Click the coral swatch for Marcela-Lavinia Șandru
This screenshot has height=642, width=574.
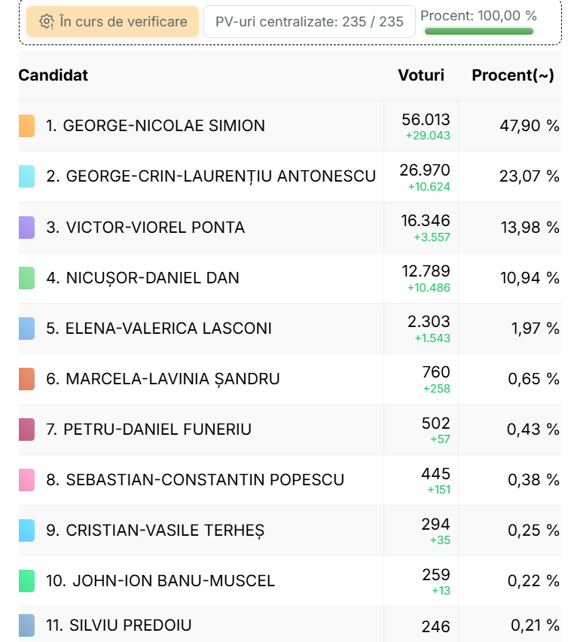click(26, 379)
